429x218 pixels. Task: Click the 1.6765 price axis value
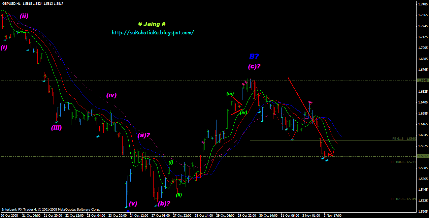click(423, 70)
